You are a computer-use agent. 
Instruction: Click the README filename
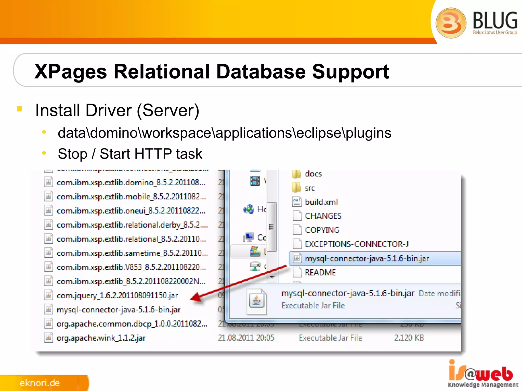click(320, 273)
